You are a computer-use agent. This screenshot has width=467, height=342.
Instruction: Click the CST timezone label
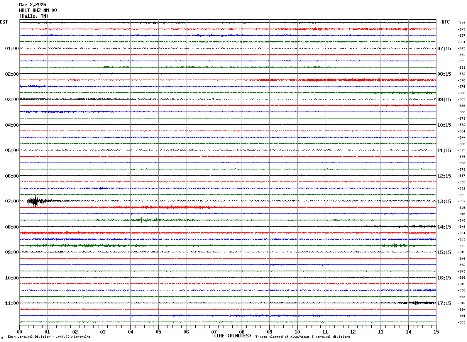point(4,22)
